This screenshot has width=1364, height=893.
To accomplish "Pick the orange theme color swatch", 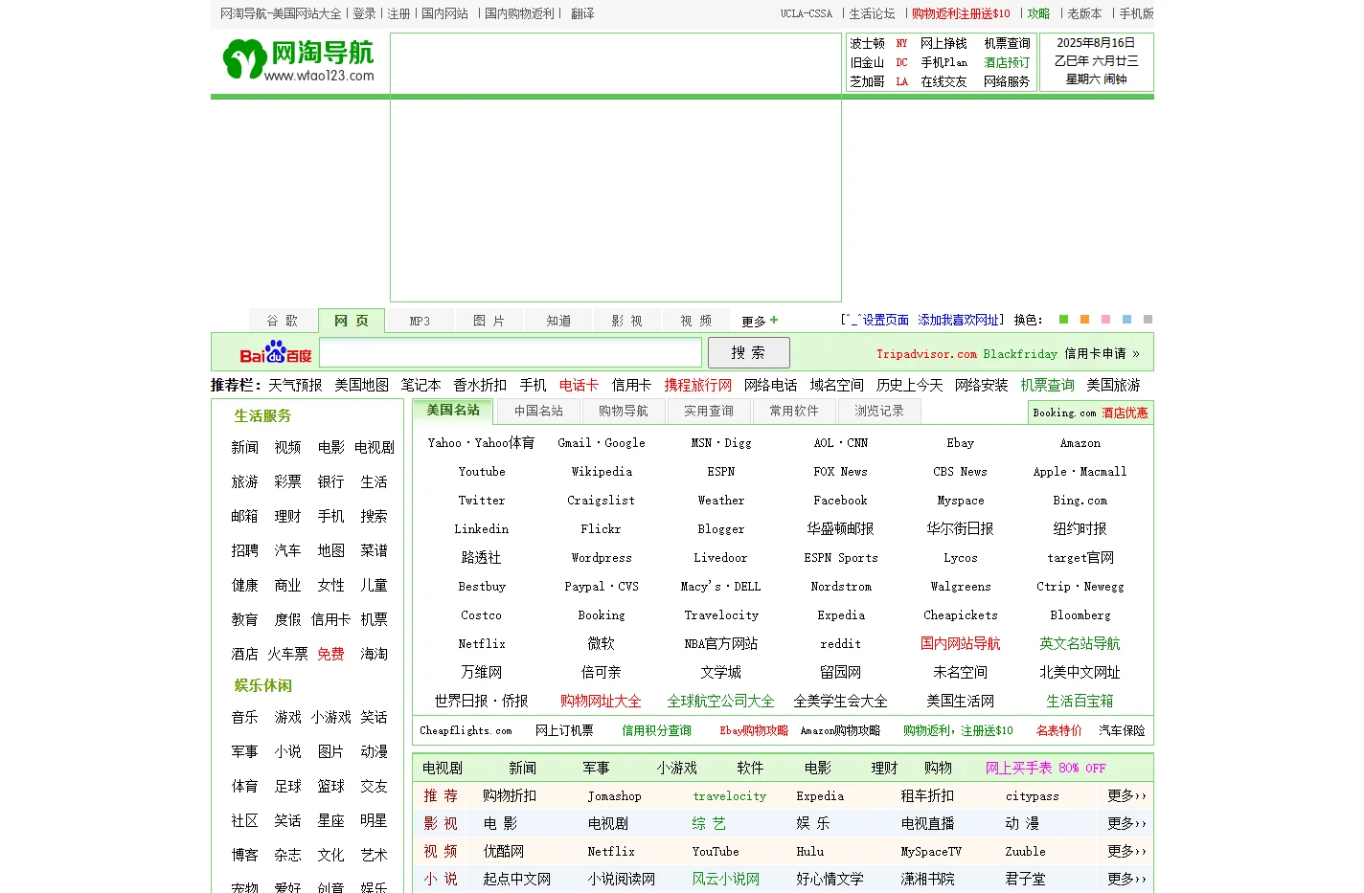I will (x=1084, y=320).
